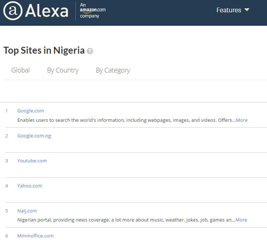Screen dimensions: 267x240
Task: Click the Google.com description text
Action: click(126, 120)
